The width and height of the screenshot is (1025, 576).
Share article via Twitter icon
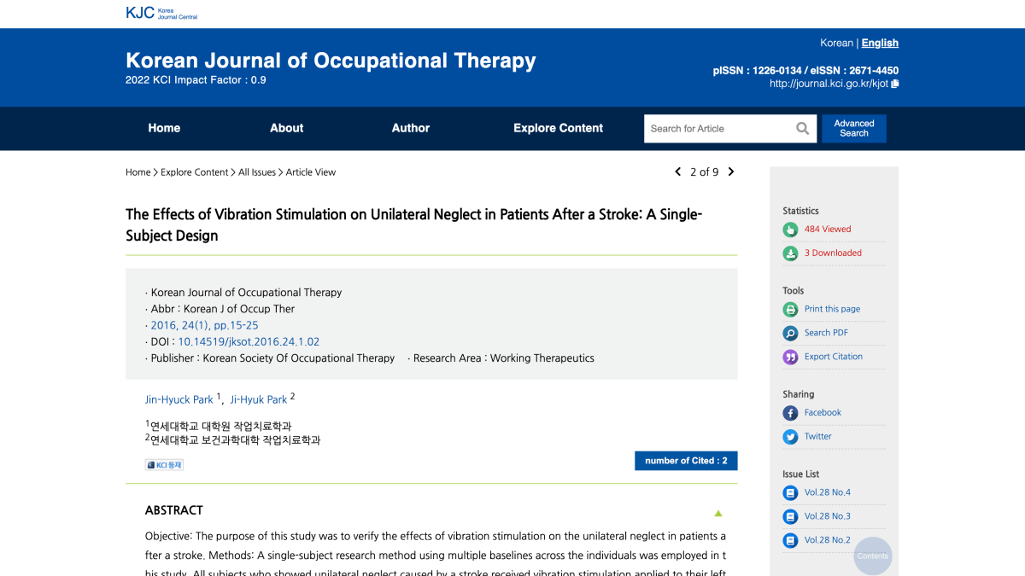click(x=790, y=437)
